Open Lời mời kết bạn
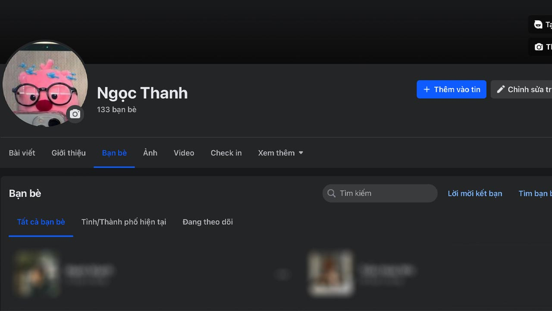 (x=475, y=193)
